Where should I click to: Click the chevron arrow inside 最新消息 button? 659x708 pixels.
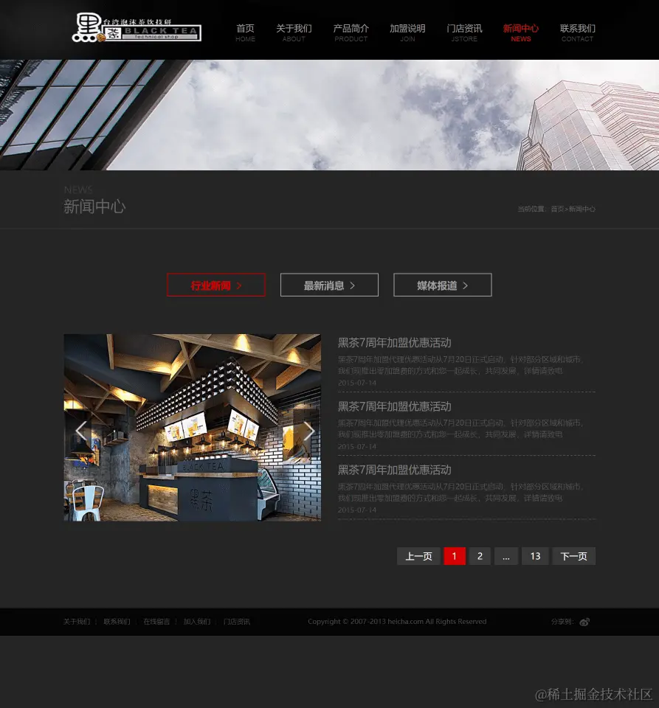click(352, 285)
